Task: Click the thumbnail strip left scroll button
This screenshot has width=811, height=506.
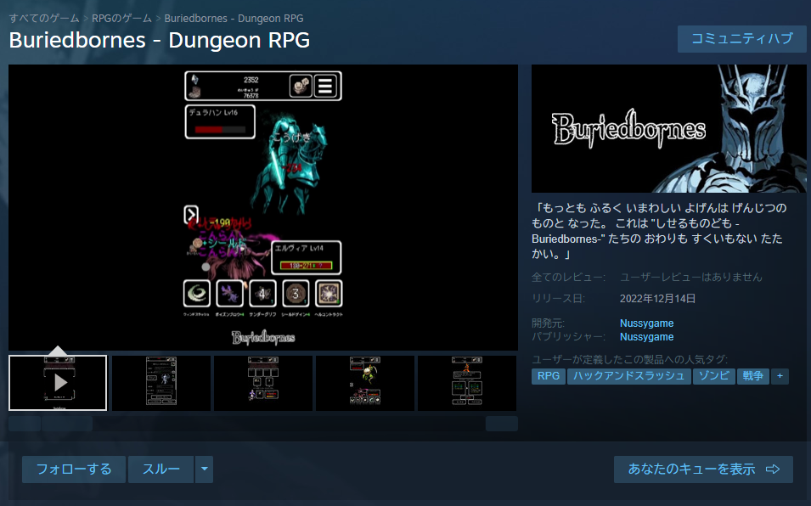Action: coord(25,424)
